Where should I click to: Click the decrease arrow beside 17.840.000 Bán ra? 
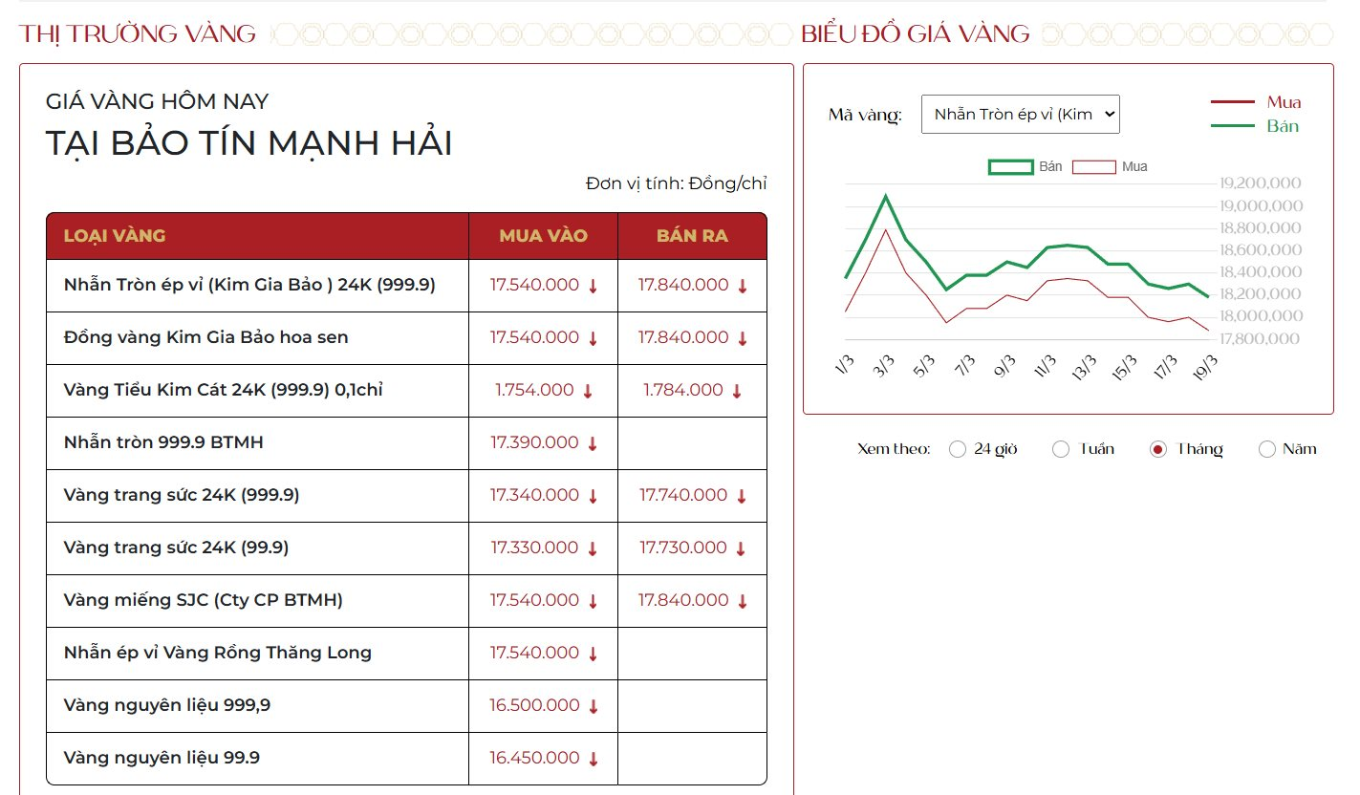click(745, 285)
